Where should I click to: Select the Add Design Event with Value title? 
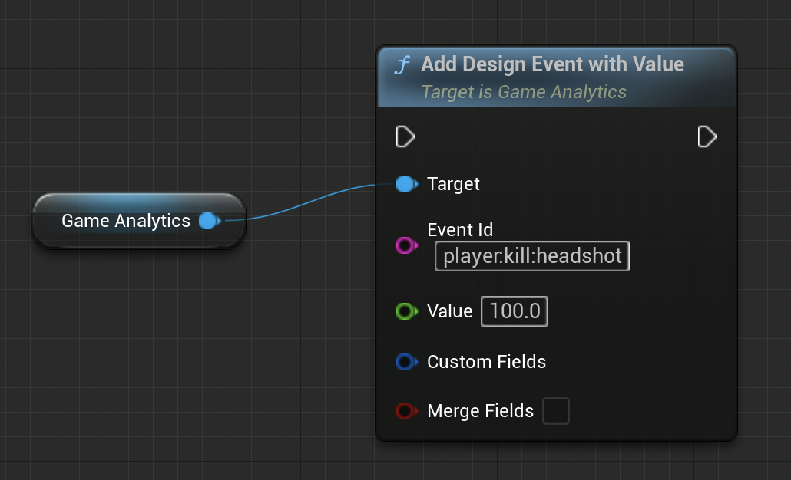tap(552, 64)
